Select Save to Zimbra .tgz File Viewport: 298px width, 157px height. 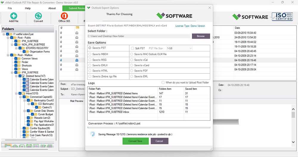point(90,76)
